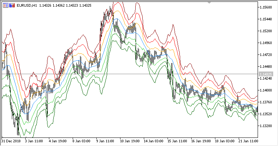Screen dimensions: 278x146
Task: Click the 16 Jan 19:00 time label
Action: (201, 141)
